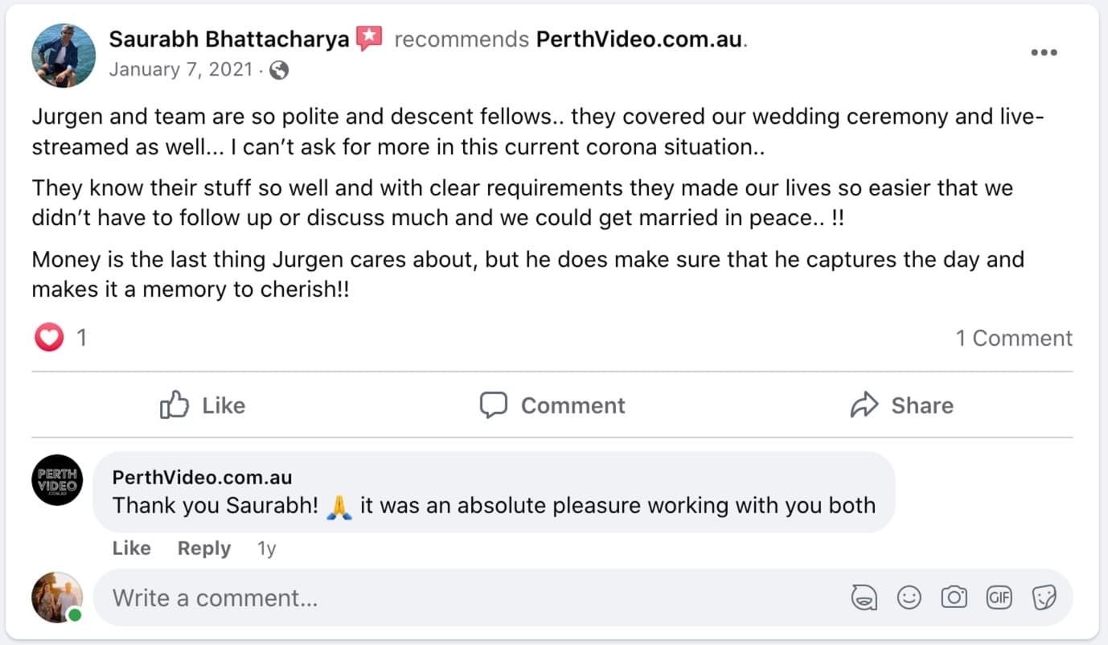1108x645 pixels.
Task: Open Saurabh Bhattacharya's profile name
Action: (229, 39)
